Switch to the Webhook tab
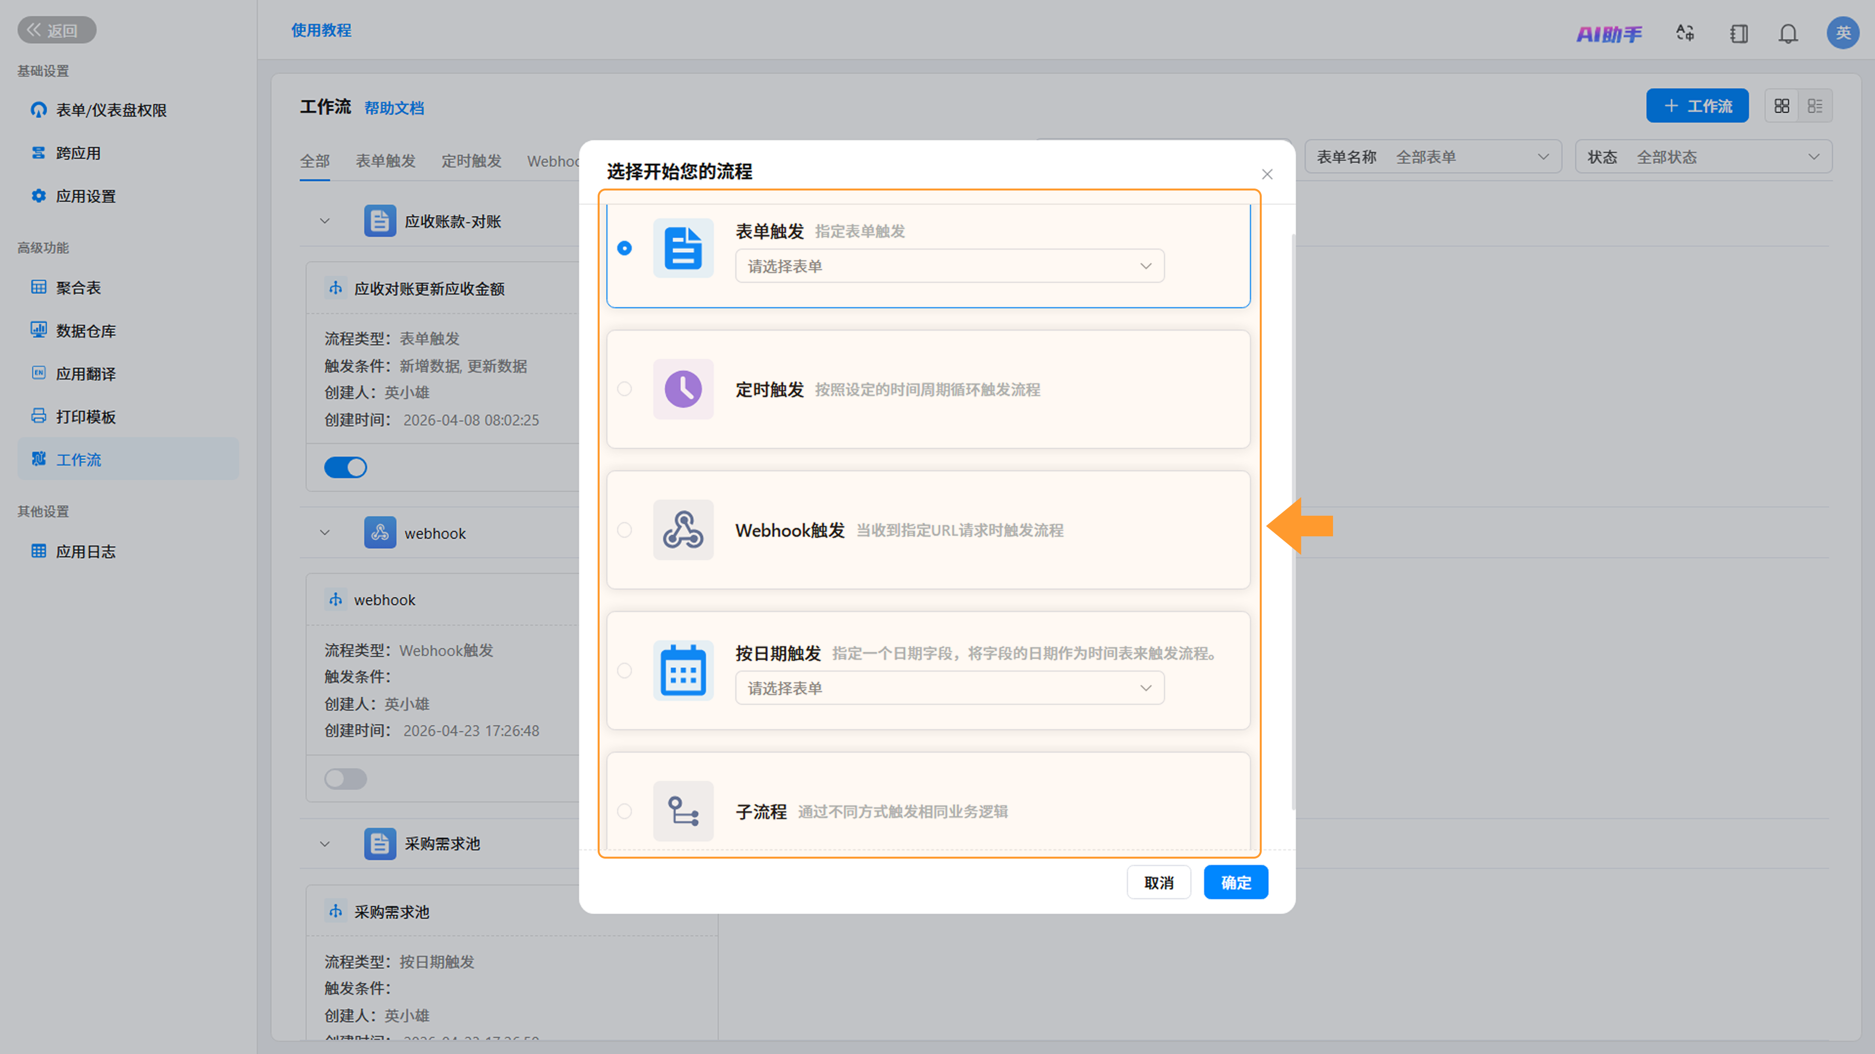The image size is (1875, 1054). point(553,161)
